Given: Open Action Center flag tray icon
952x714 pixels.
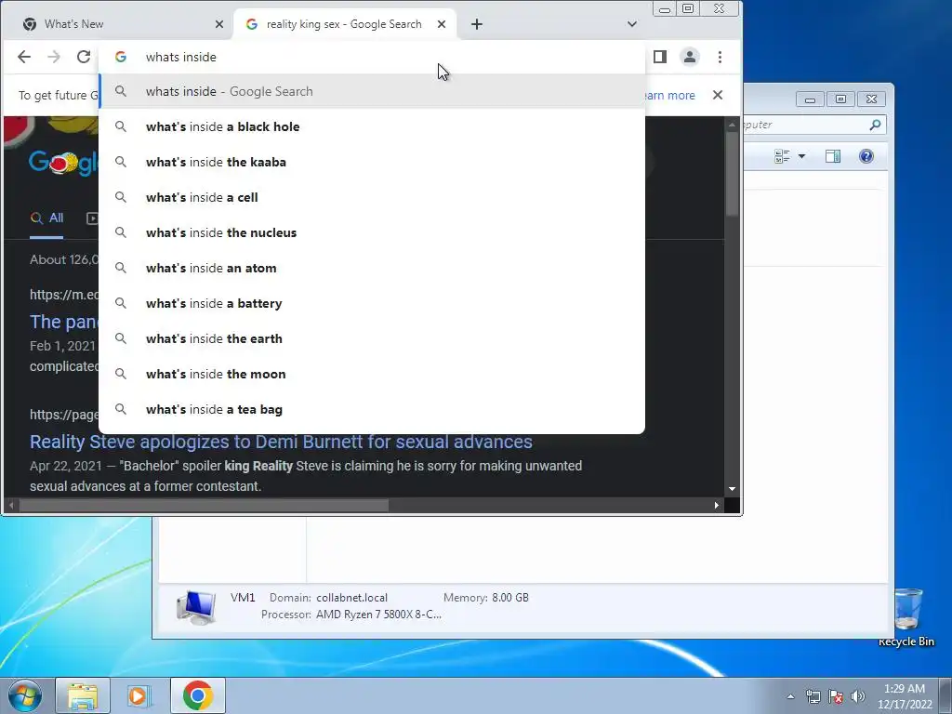Looking at the screenshot, I should pyautogui.click(x=836, y=697).
